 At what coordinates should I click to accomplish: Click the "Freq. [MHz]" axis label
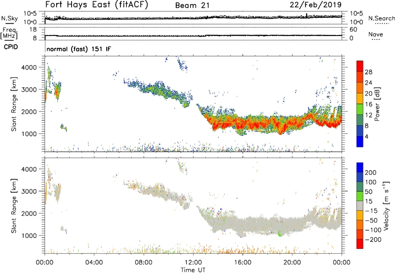click(9, 33)
